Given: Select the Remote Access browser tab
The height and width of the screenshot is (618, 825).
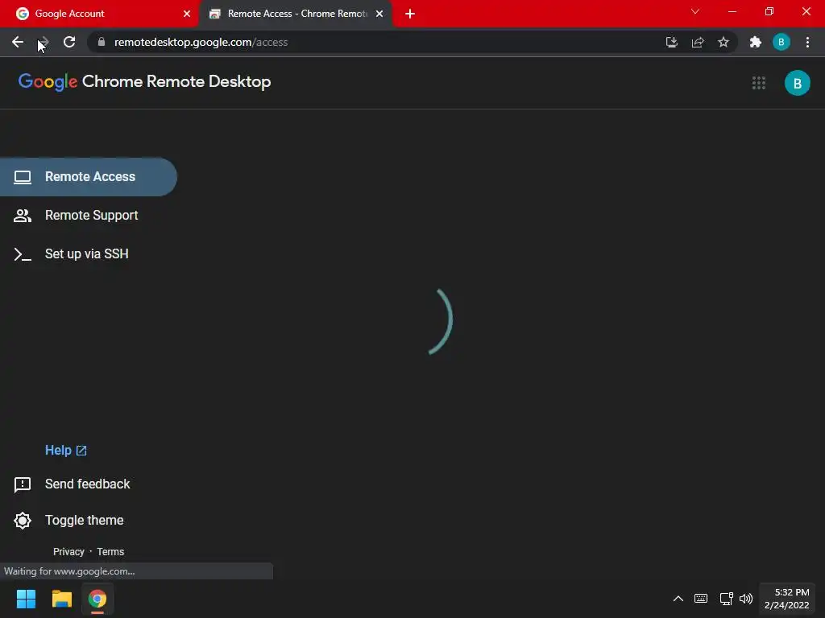Looking at the screenshot, I should pyautogui.click(x=297, y=14).
